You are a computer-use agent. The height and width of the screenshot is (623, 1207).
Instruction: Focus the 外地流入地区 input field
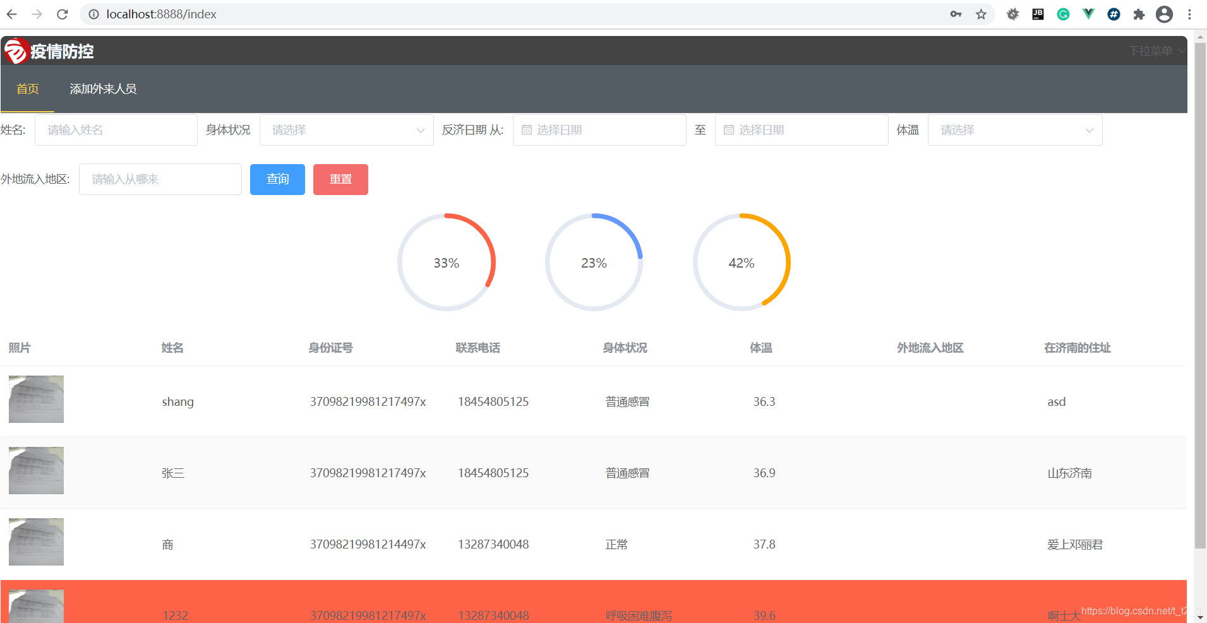point(160,179)
